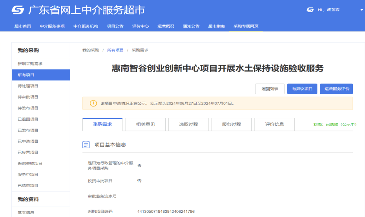The width and height of the screenshot is (365, 217).
Task: Click the document icon beside 项目基本信息
Action: pyautogui.click(x=86, y=145)
